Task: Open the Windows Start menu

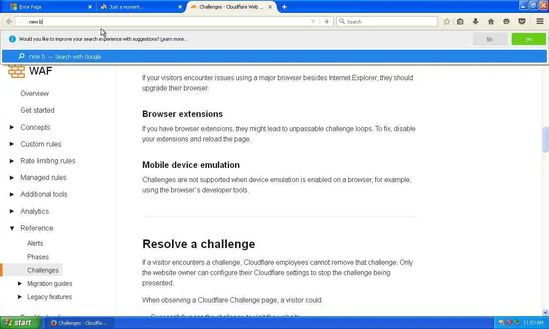Action: tap(21, 323)
